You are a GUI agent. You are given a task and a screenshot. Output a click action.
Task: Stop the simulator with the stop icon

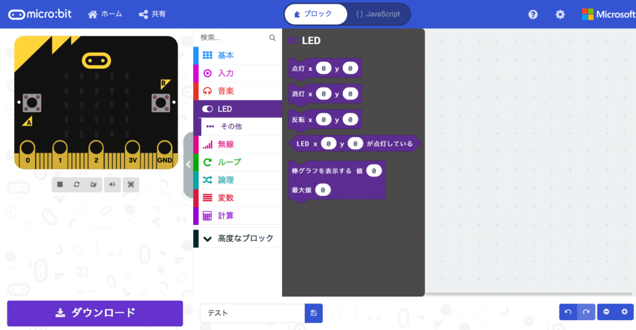click(60, 185)
